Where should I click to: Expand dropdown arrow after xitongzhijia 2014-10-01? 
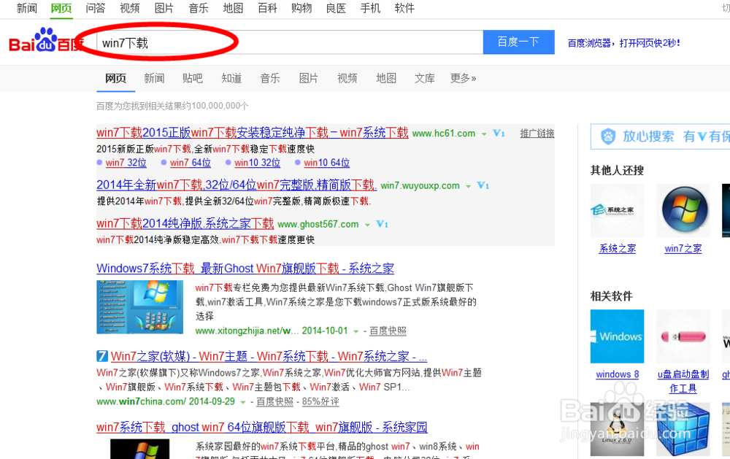point(356,331)
